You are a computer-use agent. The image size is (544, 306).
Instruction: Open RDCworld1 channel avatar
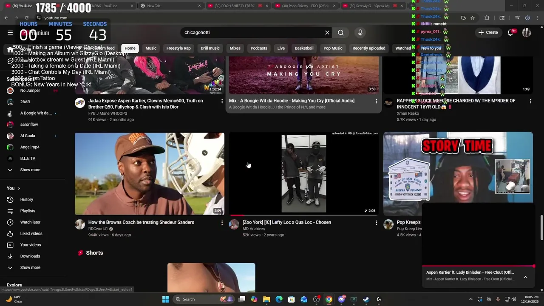click(x=80, y=224)
